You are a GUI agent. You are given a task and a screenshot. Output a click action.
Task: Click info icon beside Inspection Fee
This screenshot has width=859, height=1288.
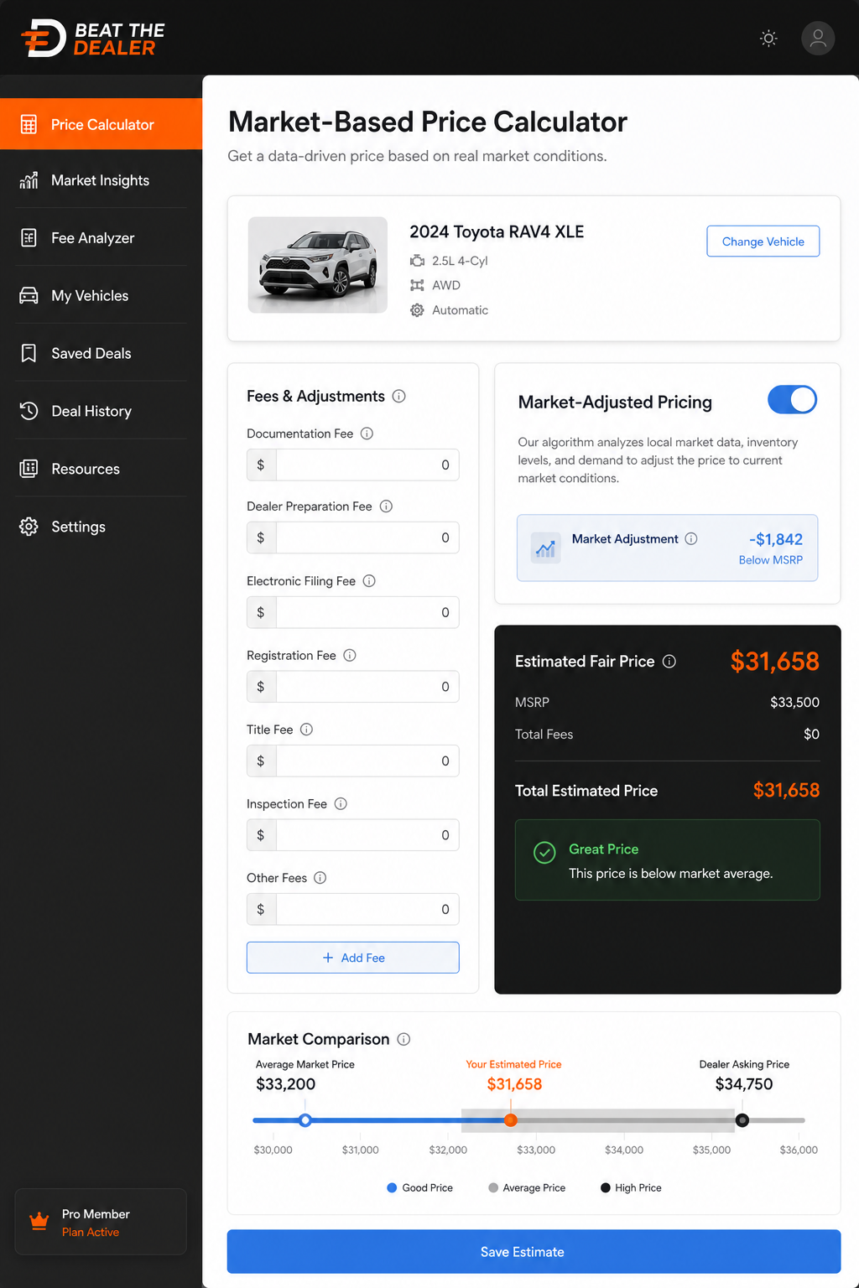[341, 804]
